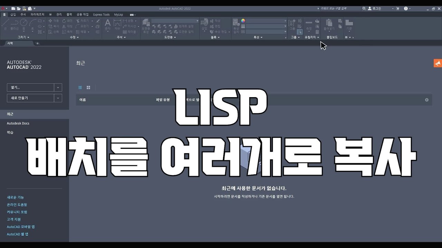Expand the 새로 만들기 dropdown arrow
This screenshot has width=442, height=248.
(x=58, y=98)
